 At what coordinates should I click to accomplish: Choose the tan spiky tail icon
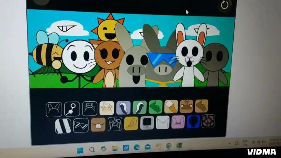201,106
